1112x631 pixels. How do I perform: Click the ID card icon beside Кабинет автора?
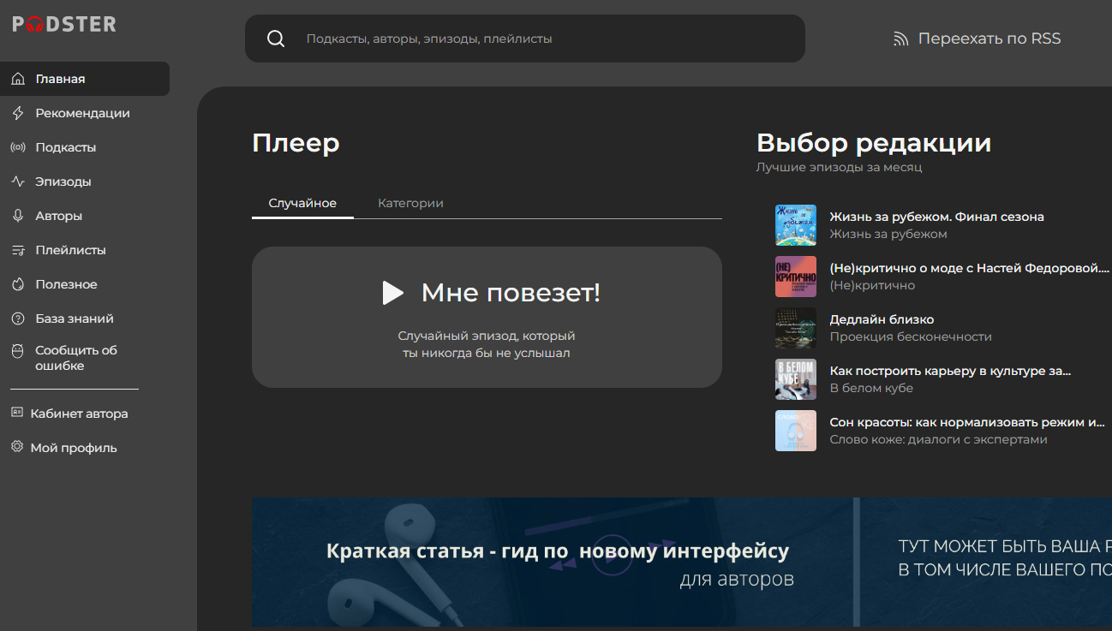point(17,413)
